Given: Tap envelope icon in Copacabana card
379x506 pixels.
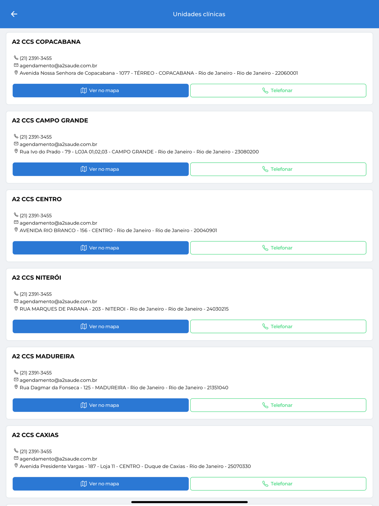Looking at the screenshot, I should click(x=16, y=66).
